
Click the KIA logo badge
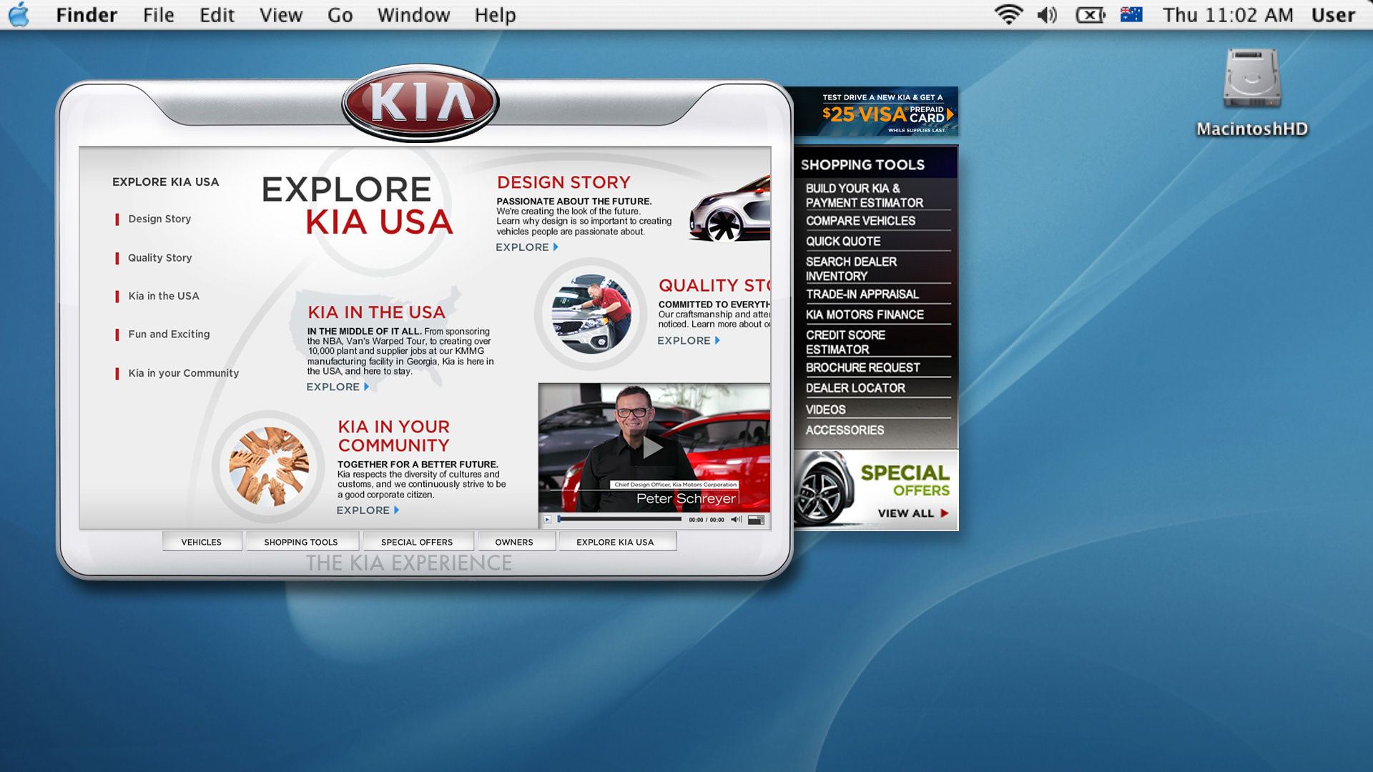420,103
